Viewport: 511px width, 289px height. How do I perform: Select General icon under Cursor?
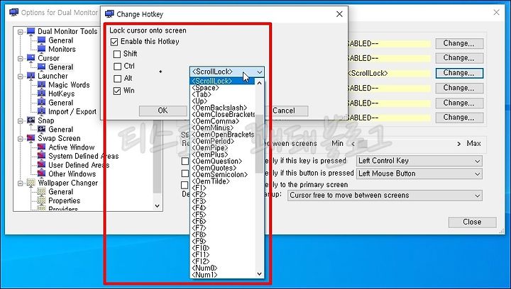coord(42,67)
